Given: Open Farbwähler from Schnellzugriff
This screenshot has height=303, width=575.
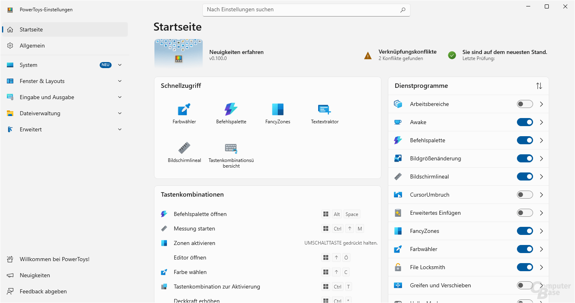Looking at the screenshot, I should click(184, 113).
